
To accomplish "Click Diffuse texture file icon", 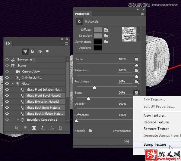I will [106, 30].
